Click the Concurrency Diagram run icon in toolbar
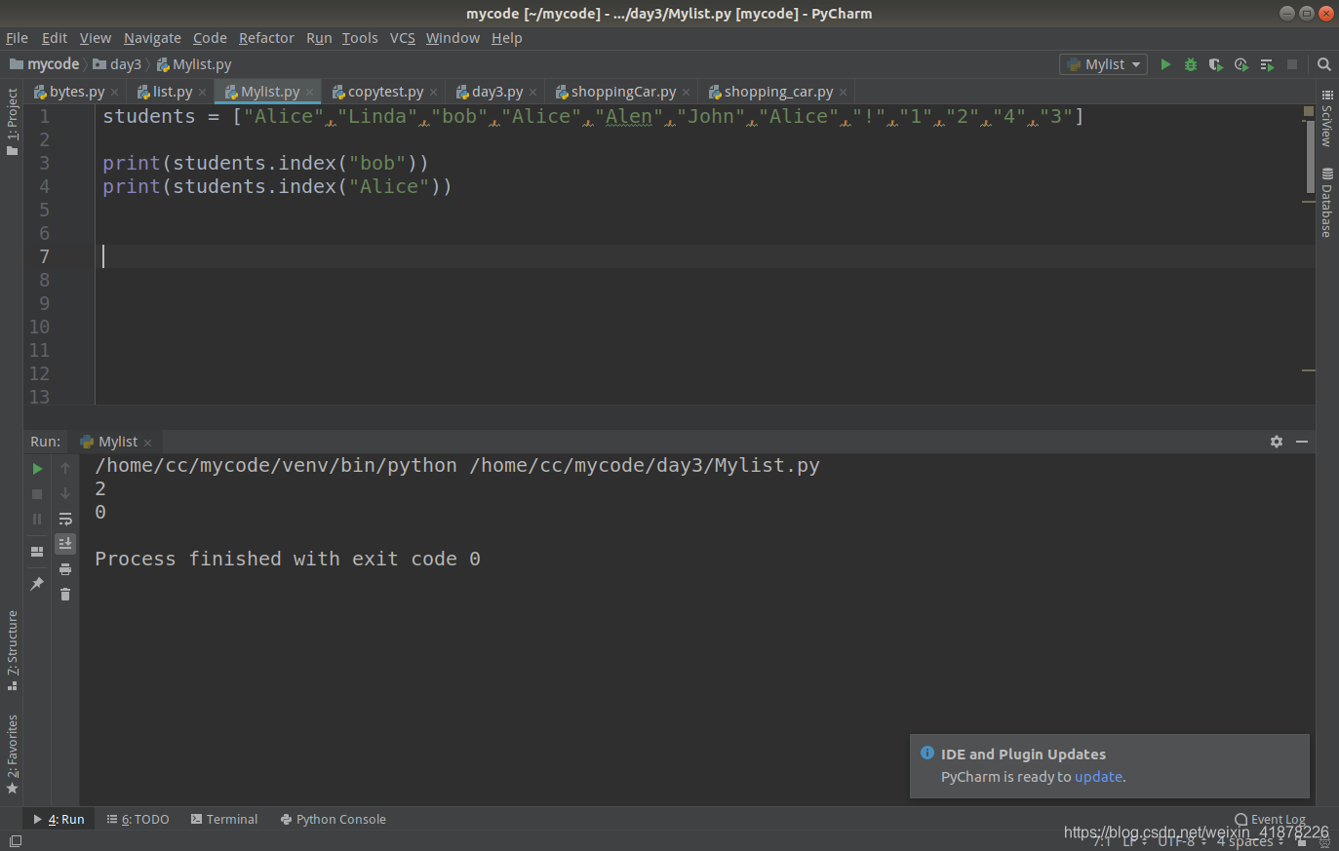This screenshot has width=1339, height=851. [1267, 64]
